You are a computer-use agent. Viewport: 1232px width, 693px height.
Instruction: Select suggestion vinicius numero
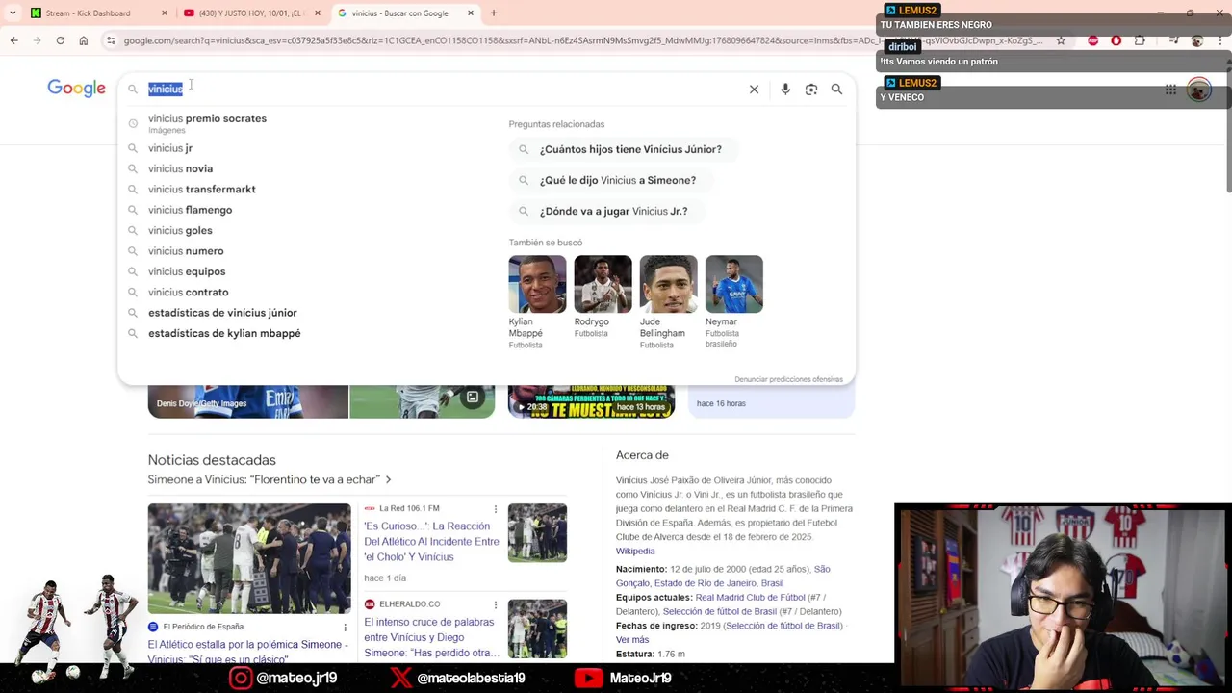(186, 251)
